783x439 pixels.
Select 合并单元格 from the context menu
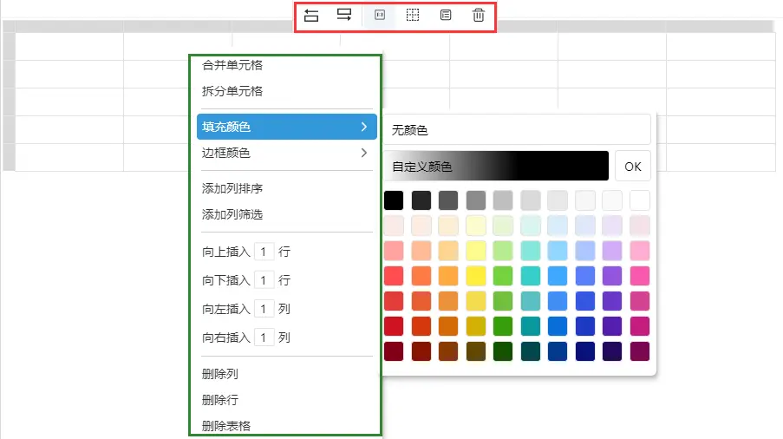232,65
